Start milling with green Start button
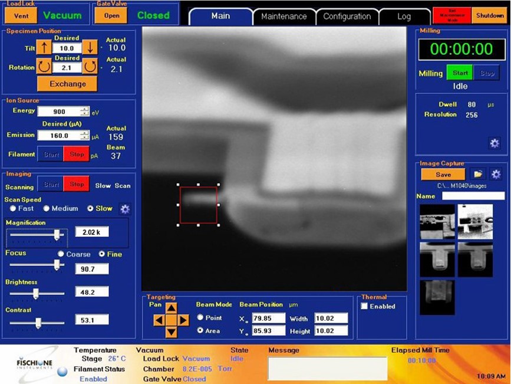 click(460, 73)
